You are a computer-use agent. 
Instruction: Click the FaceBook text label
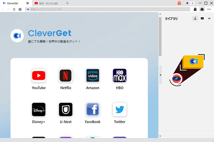tap(93, 122)
